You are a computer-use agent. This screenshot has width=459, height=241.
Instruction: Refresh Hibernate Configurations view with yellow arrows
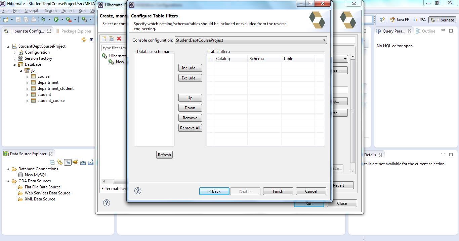(84, 40)
